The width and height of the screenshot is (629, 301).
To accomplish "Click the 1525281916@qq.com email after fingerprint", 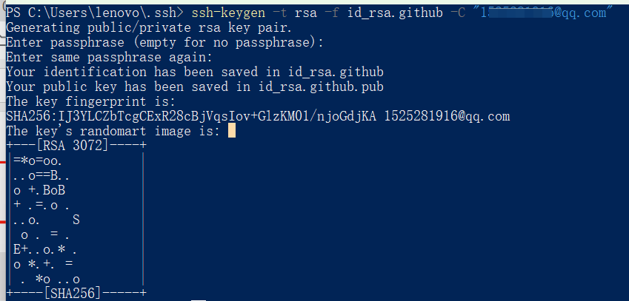I will pyautogui.click(x=447, y=116).
